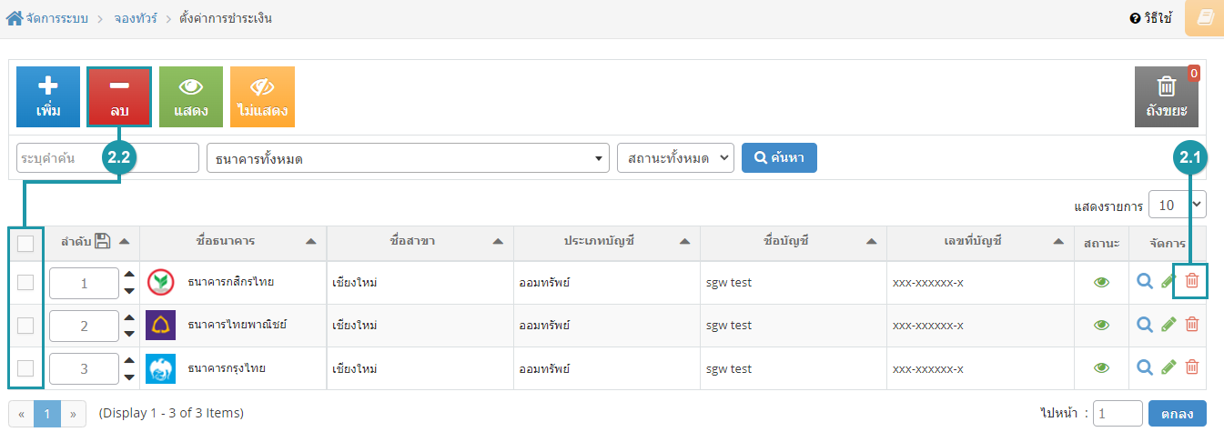Open the แสดงรายการ items-per-page dropdown
This screenshot has width=1224, height=442.
pos(1178,205)
